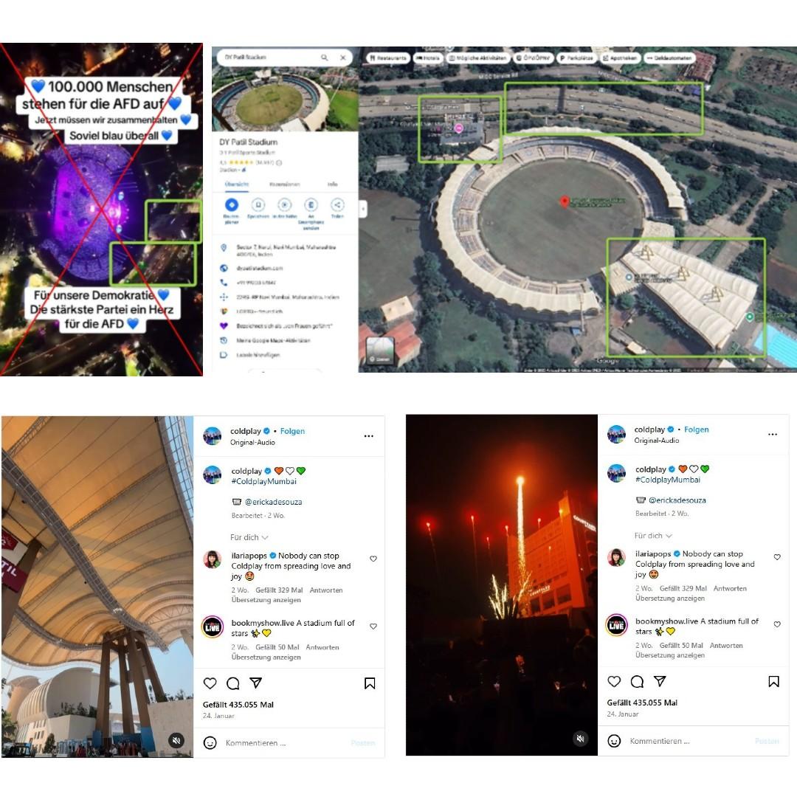Viewport: 797px width, 797px height.
Task: Open the Rezensionen tab
Action: (x=285, y=184)
